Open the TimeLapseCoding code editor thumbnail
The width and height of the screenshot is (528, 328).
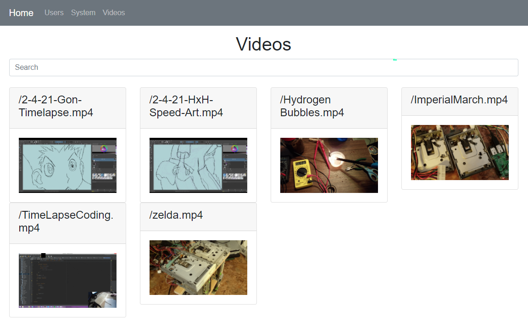click(67, 280)
